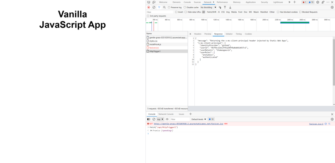Click the favicon.ico:1 source link
Screen dimensions: 335x163
click(316, 124)
